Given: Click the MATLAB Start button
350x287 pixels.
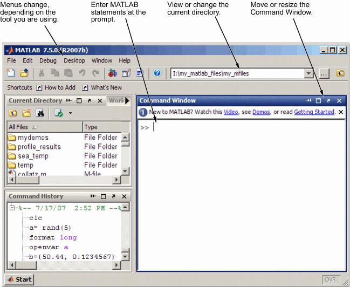Looking at the screenshot, I should [x=19, y=279].
